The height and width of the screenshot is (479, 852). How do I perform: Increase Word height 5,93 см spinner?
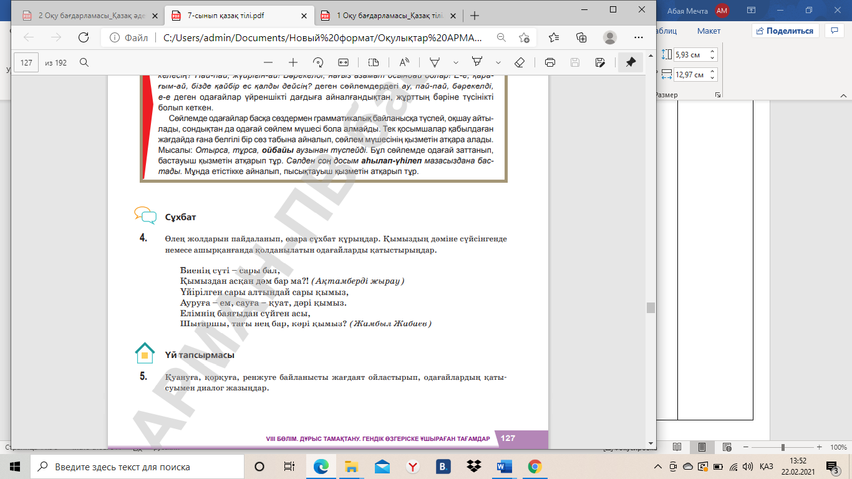pyautogui.click(x=712, y=52)
